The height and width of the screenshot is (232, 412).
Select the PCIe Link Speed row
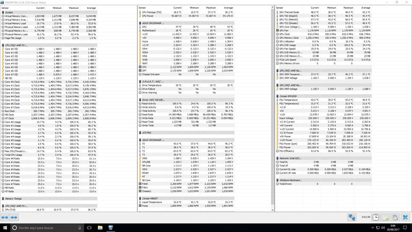[x=324, y=60]
